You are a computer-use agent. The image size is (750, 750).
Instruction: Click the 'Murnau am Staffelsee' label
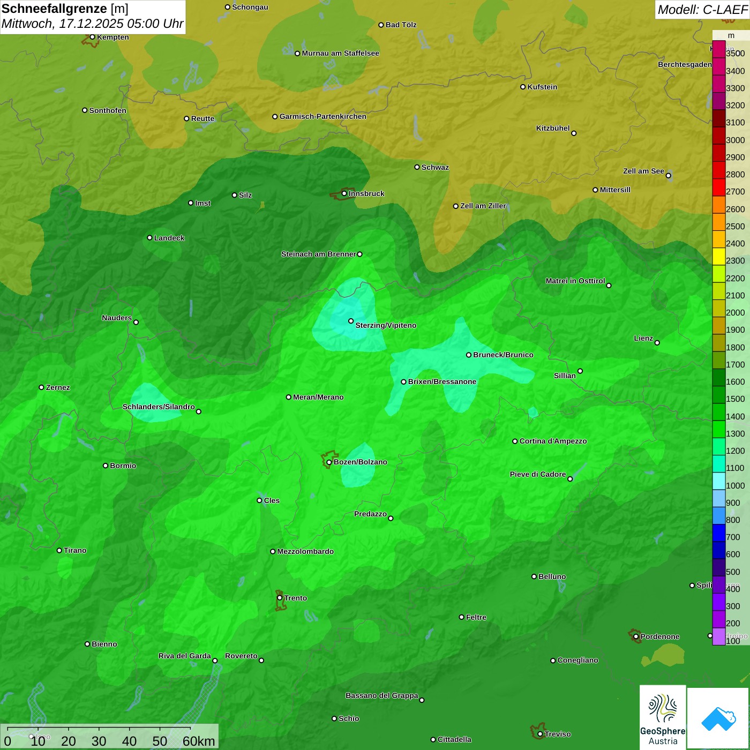pyautogui.click(x=341, y=54)
